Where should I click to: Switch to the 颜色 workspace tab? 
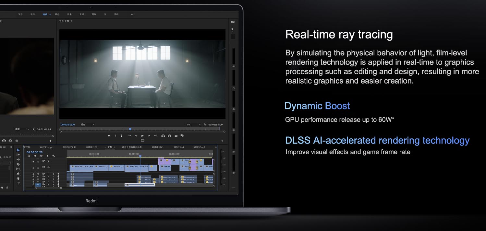click(x=57, y=14)
